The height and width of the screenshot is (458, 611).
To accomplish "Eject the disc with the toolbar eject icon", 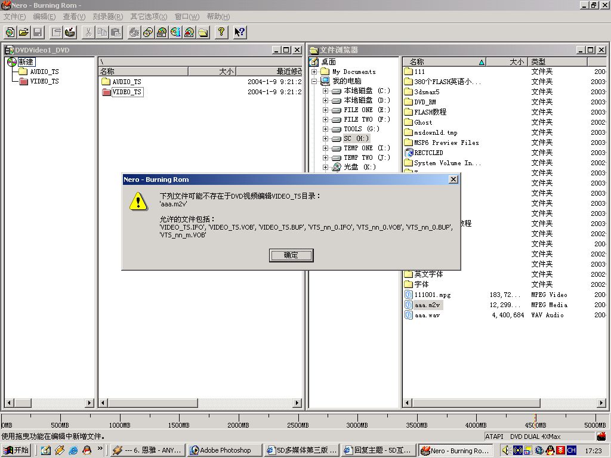I will pyautogui.click(x=189, y=32).
